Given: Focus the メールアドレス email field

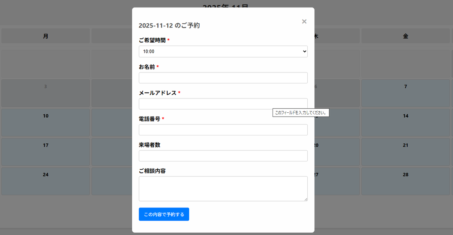Looking at the screenshot, I should (223, 104).
